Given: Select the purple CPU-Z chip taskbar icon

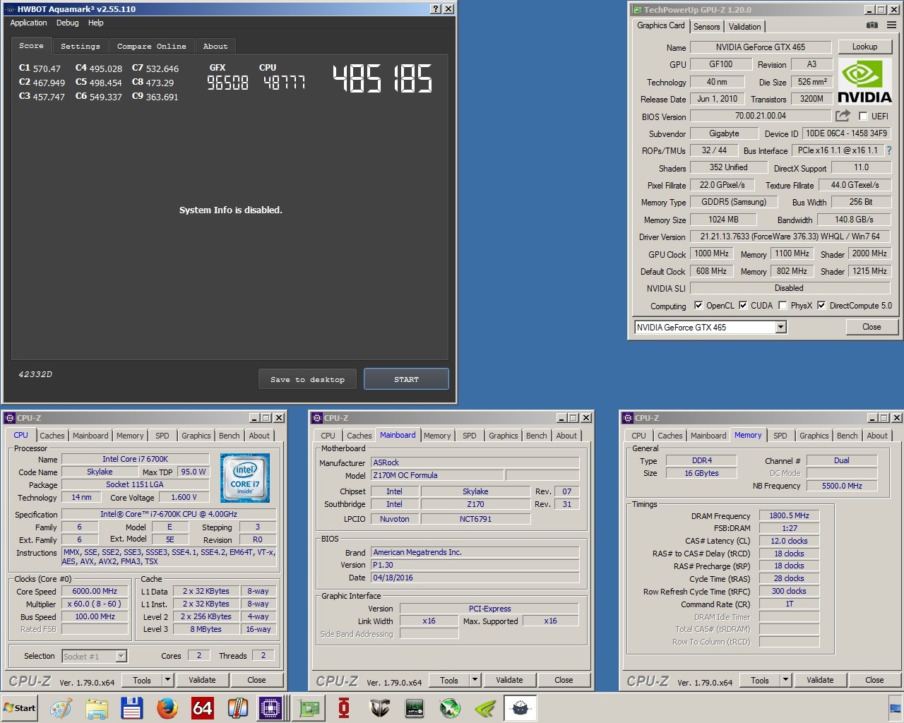Looking at the screenshot, I should pyautogui.click(x=270, y=708).
